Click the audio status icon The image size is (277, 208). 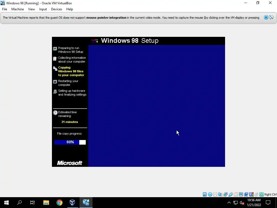220,194
